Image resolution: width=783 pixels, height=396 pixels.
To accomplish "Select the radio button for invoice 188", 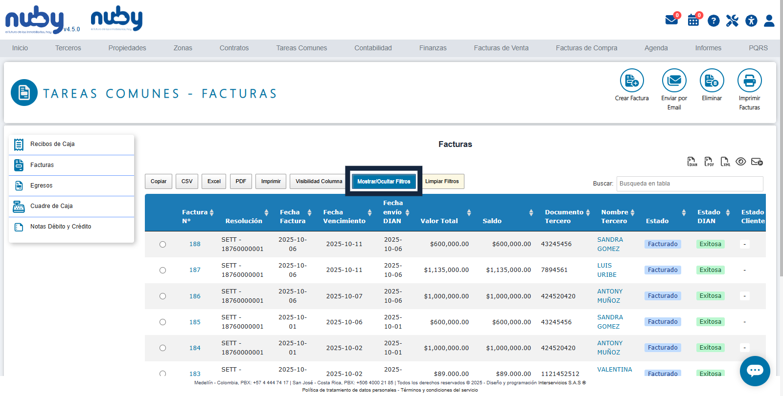I will click(162, 244).
